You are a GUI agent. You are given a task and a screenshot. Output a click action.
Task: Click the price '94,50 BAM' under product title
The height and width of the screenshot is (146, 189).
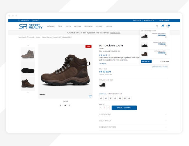tap(105, 72)
